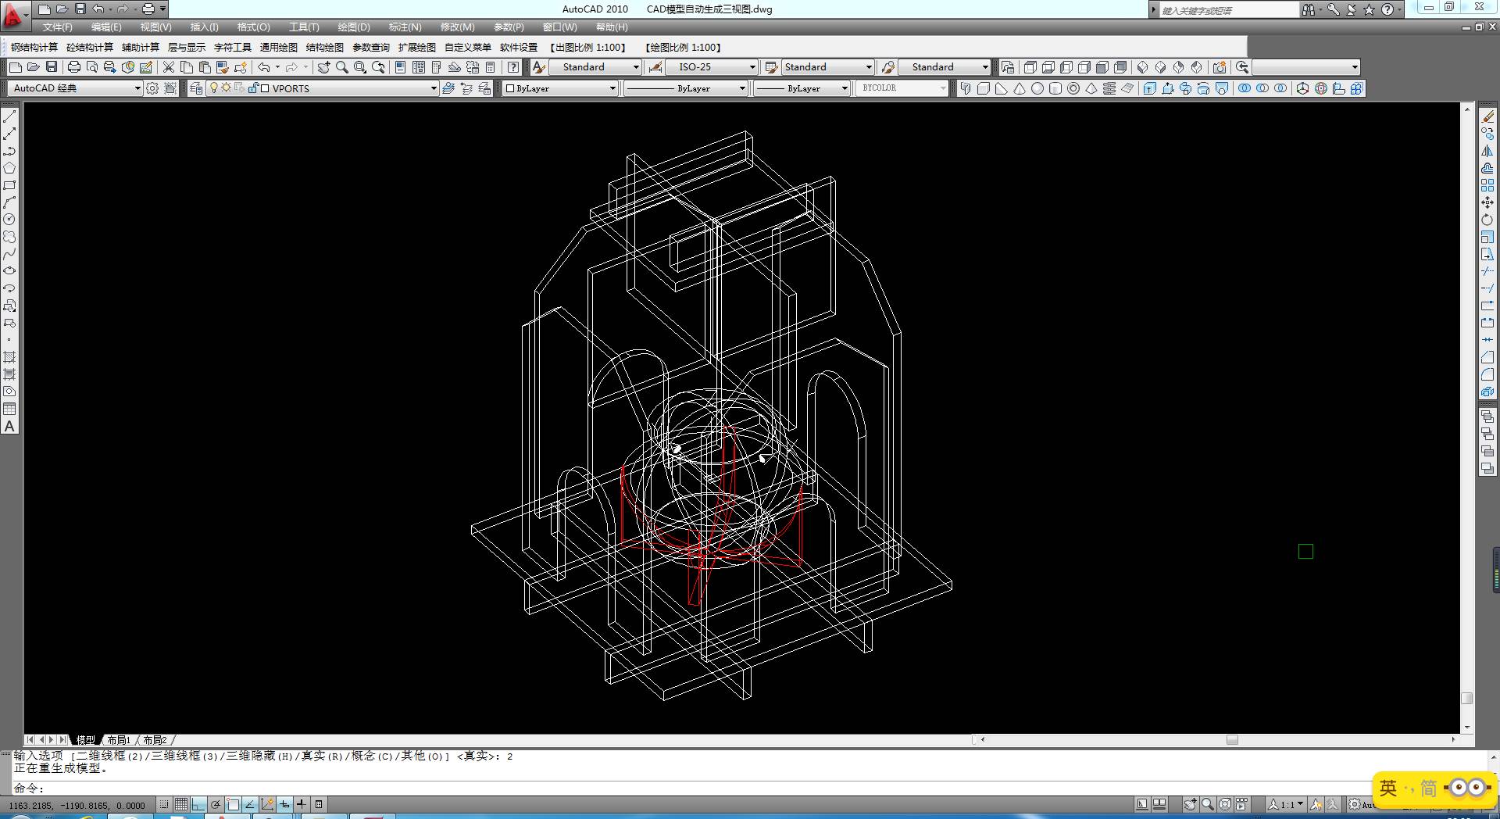Activate the Pan realtime hand tool
This screenshot has width=1500, height=819.
[323, 67]
